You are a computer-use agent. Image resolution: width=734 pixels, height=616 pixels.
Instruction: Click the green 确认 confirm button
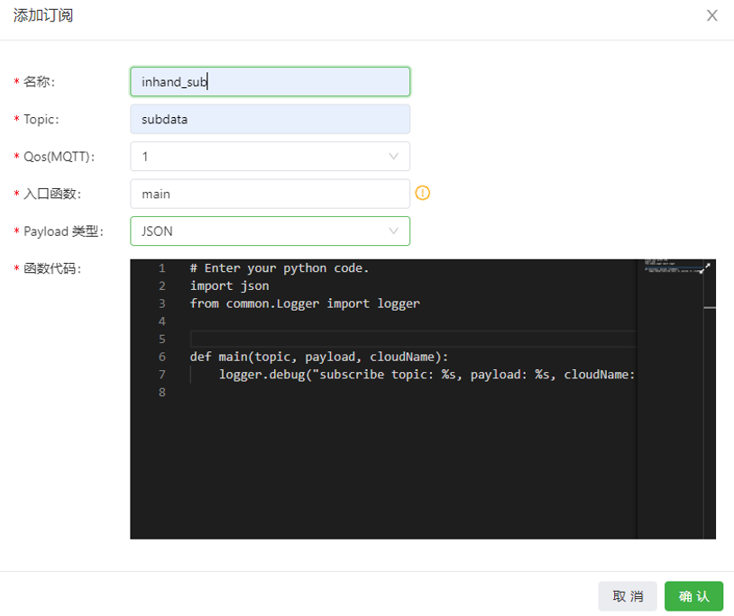pos(693,596)
